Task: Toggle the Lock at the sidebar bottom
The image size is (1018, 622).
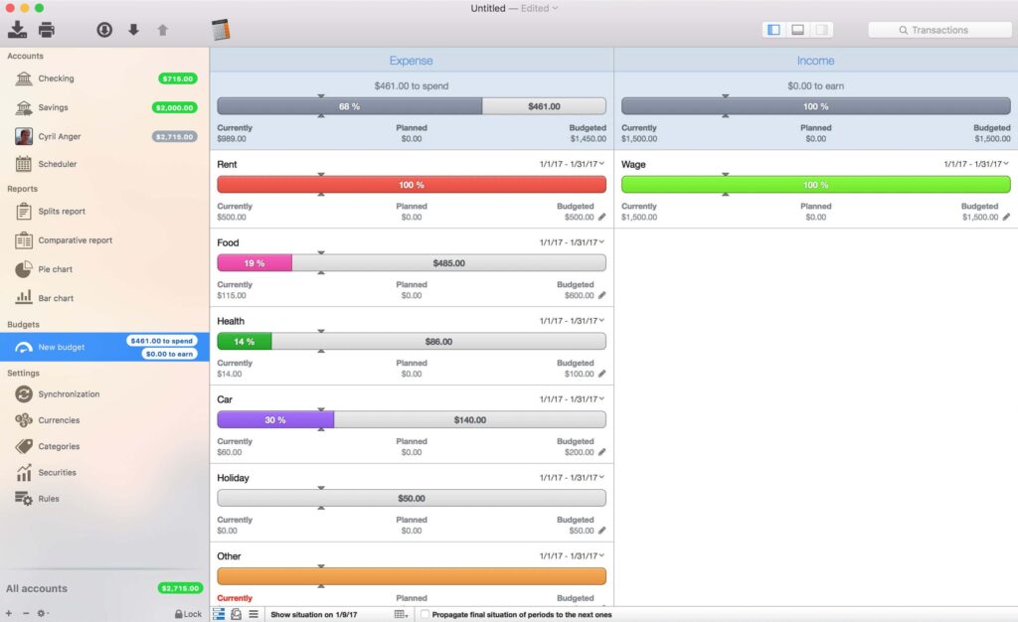Action: (188, 613)
